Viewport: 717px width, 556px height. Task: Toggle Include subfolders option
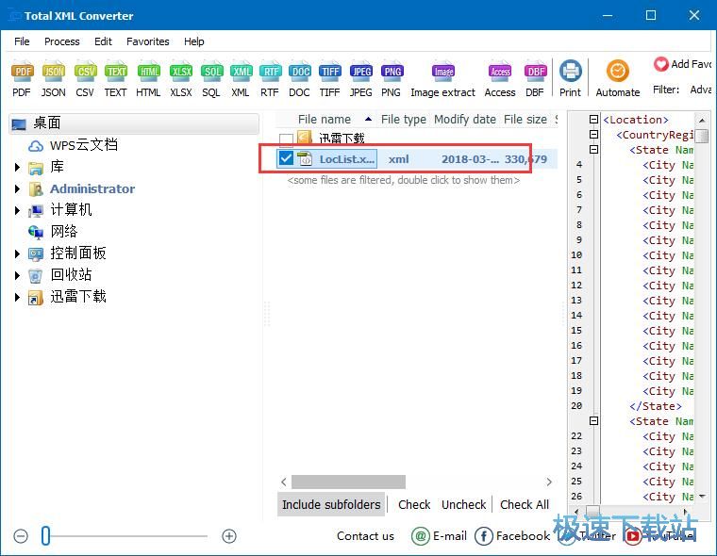(331, 504)
